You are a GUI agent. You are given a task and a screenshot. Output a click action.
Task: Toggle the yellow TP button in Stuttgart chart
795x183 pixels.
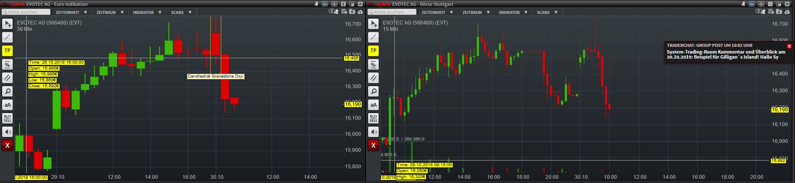click(373, 51)
